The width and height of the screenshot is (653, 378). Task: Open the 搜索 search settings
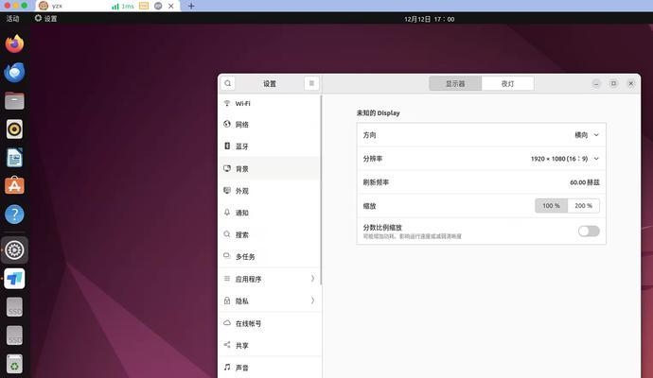coord(270,234)
